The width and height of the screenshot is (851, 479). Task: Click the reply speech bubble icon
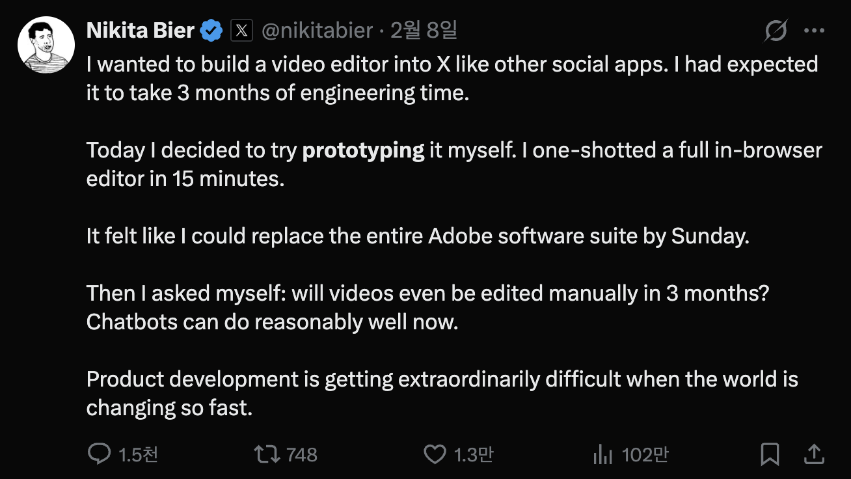(99, 454)
